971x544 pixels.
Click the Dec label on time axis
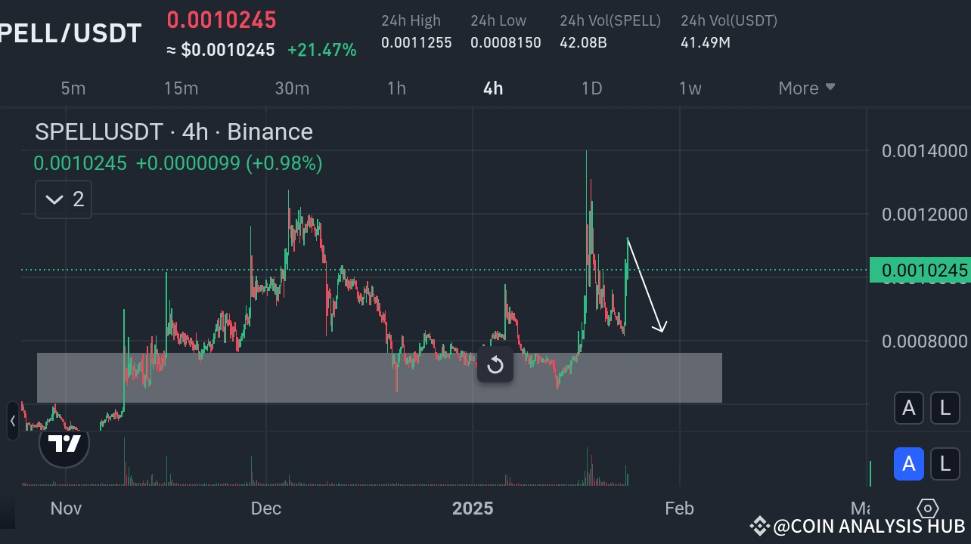pos(266,508)
